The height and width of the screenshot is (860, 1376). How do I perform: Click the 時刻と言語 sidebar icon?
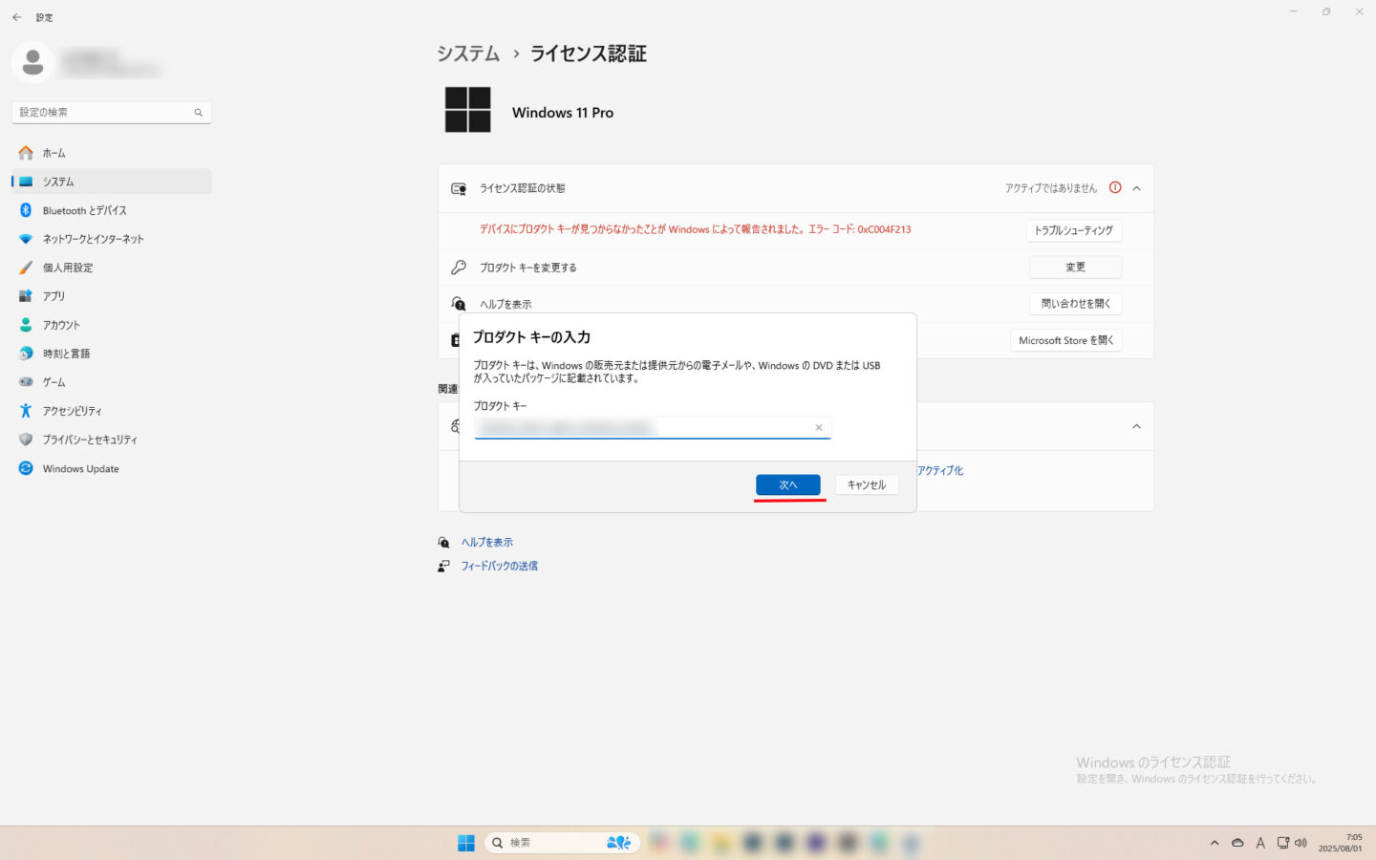[26, 354]
